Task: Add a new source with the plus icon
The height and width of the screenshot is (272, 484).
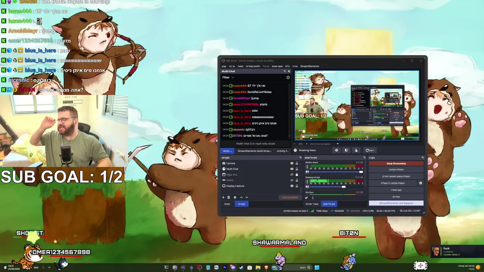Action: (223, 197)
